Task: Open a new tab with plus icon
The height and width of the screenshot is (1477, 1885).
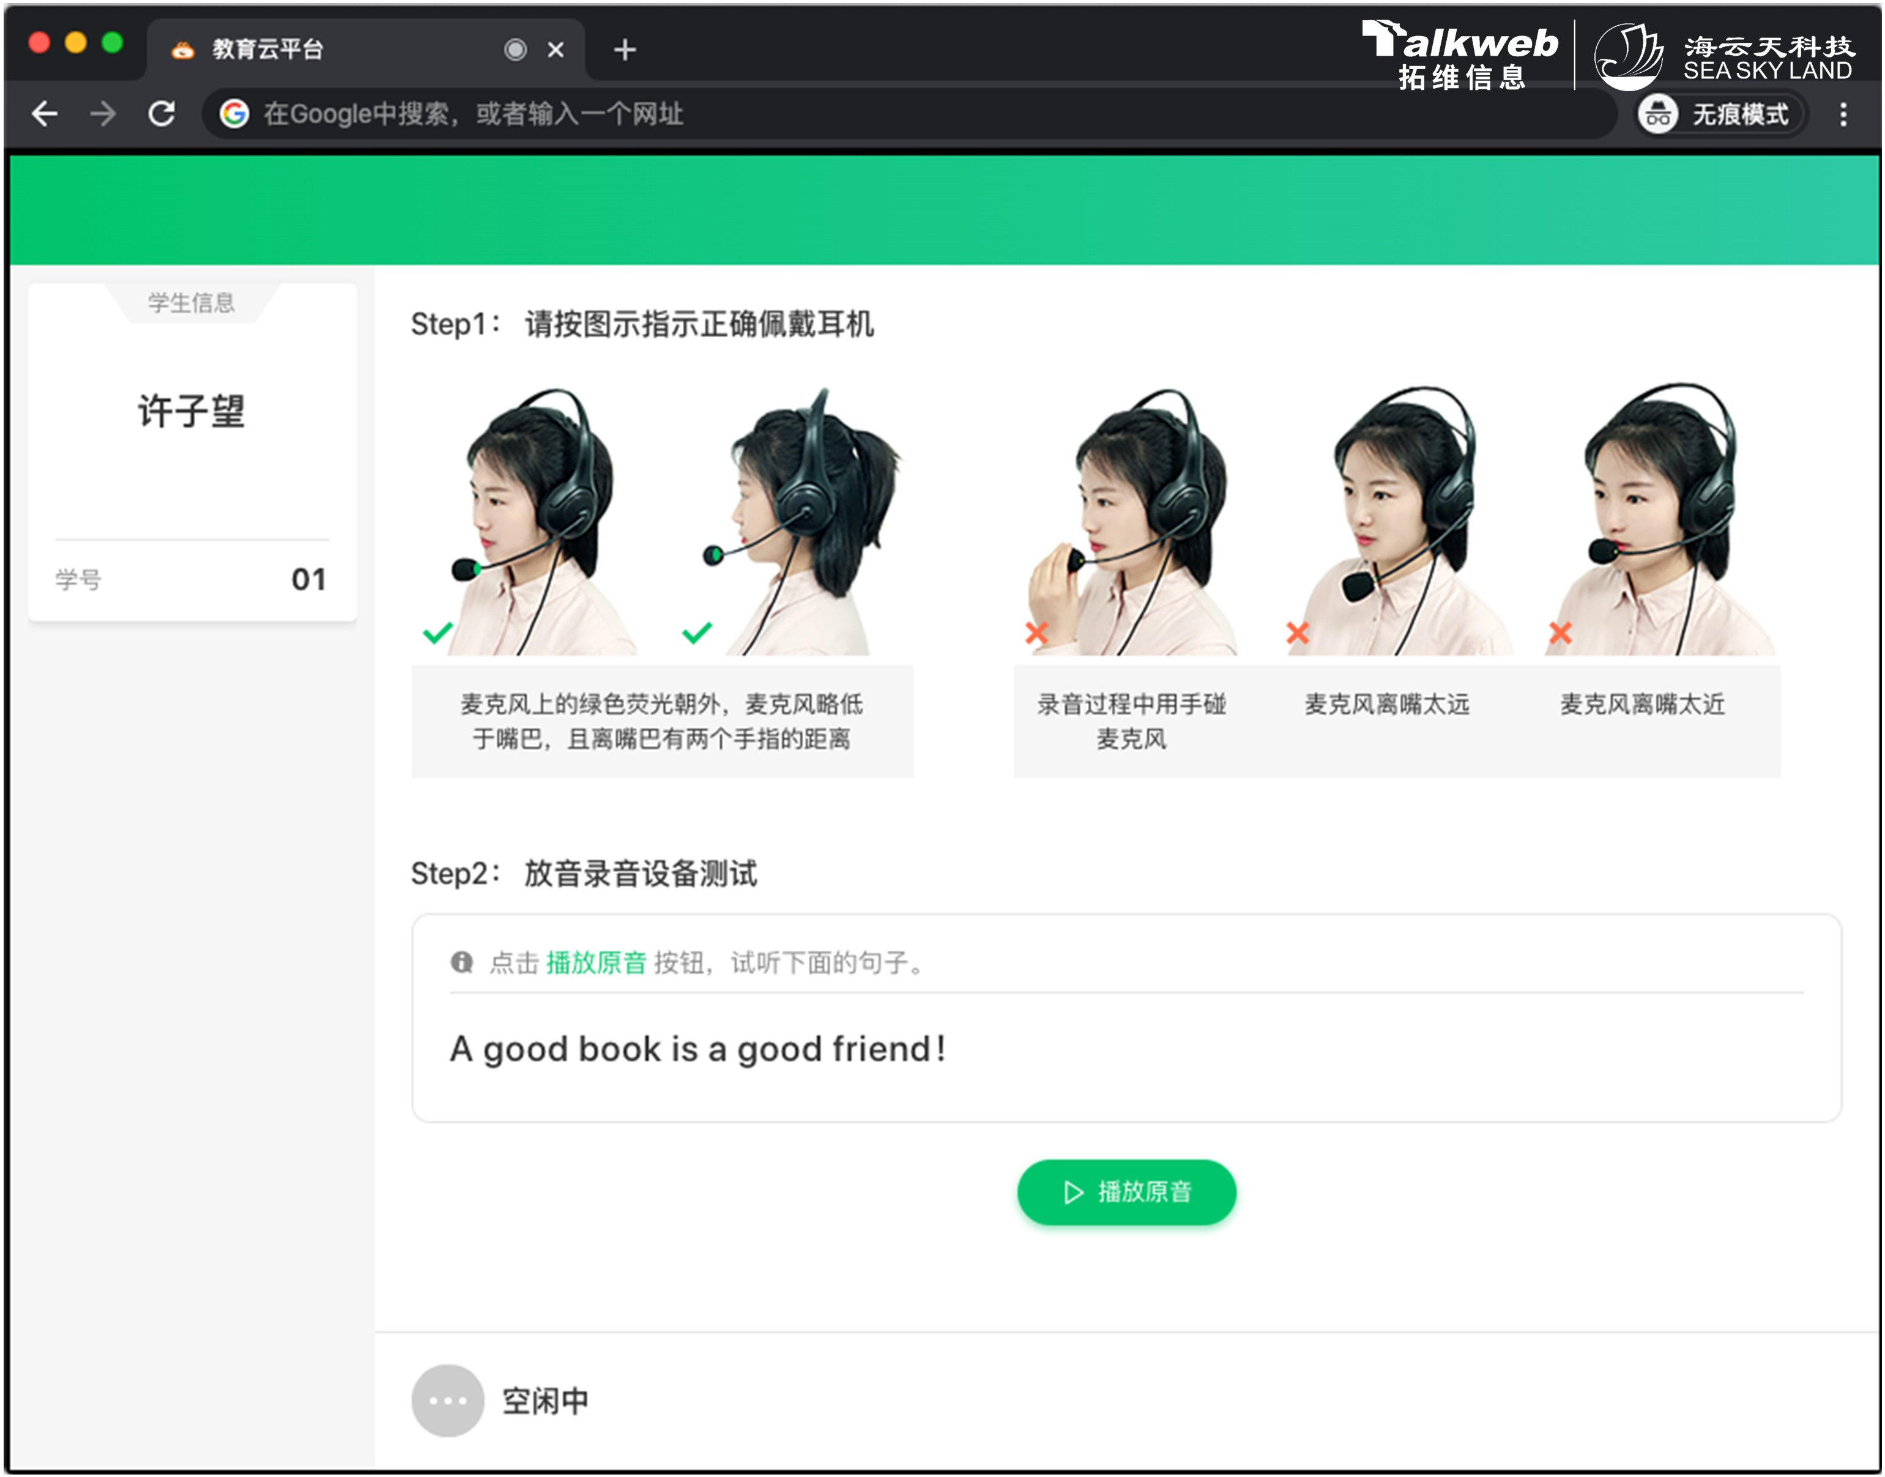Action: coord(624,50)
